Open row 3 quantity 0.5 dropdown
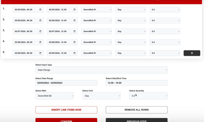 (165, 31)
